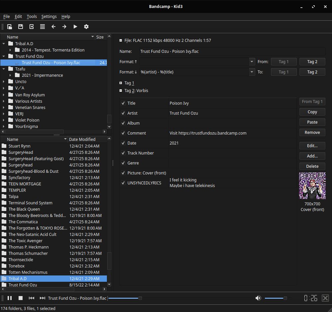Revert changes using the toolbar icon

(31, 27)
